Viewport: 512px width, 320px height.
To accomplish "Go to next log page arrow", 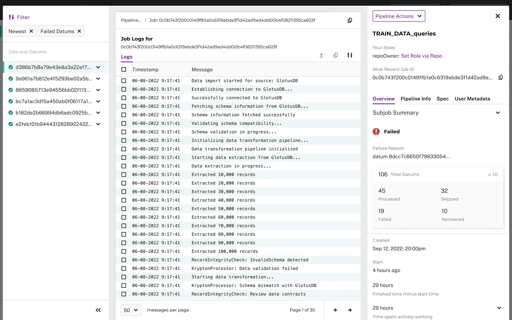I will pos(350,310).
